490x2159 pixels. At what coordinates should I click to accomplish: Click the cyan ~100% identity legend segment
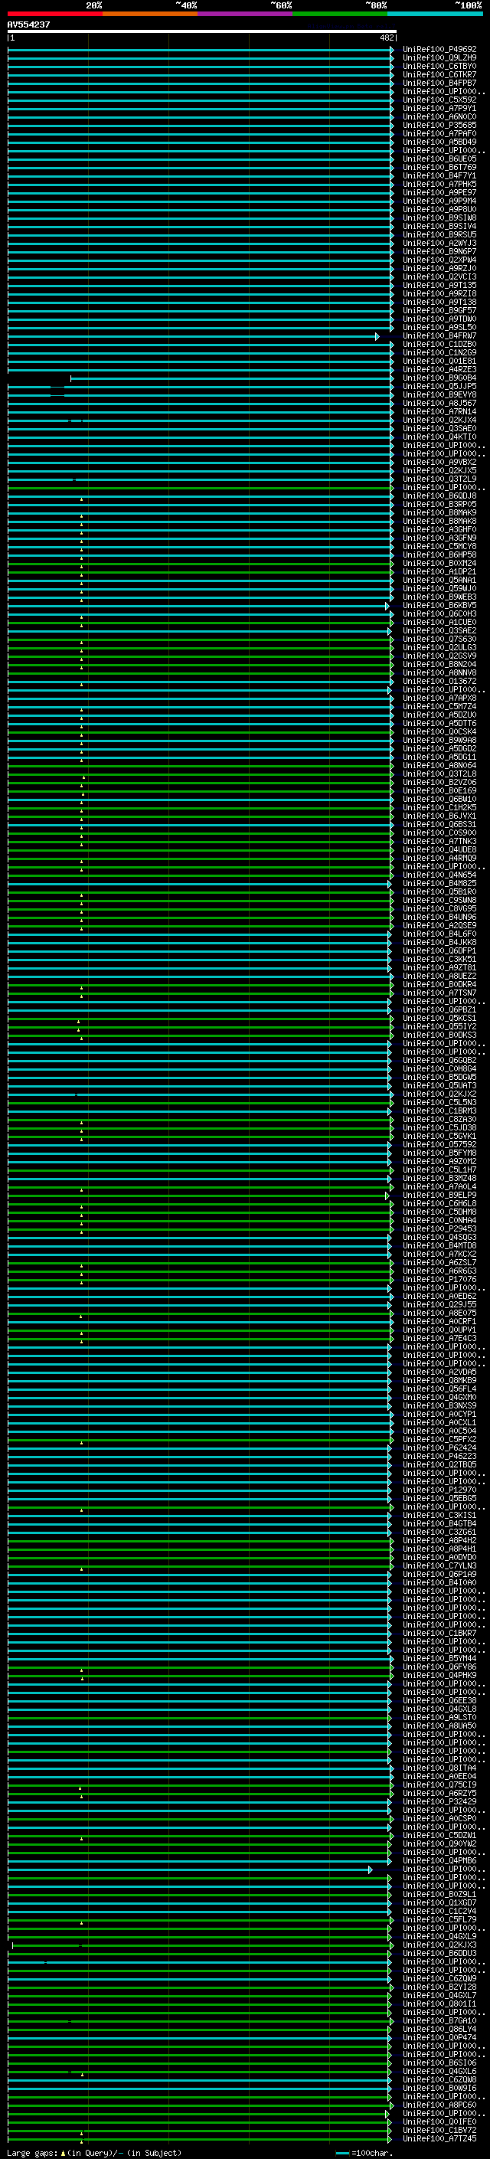click(x=434, y=14)
